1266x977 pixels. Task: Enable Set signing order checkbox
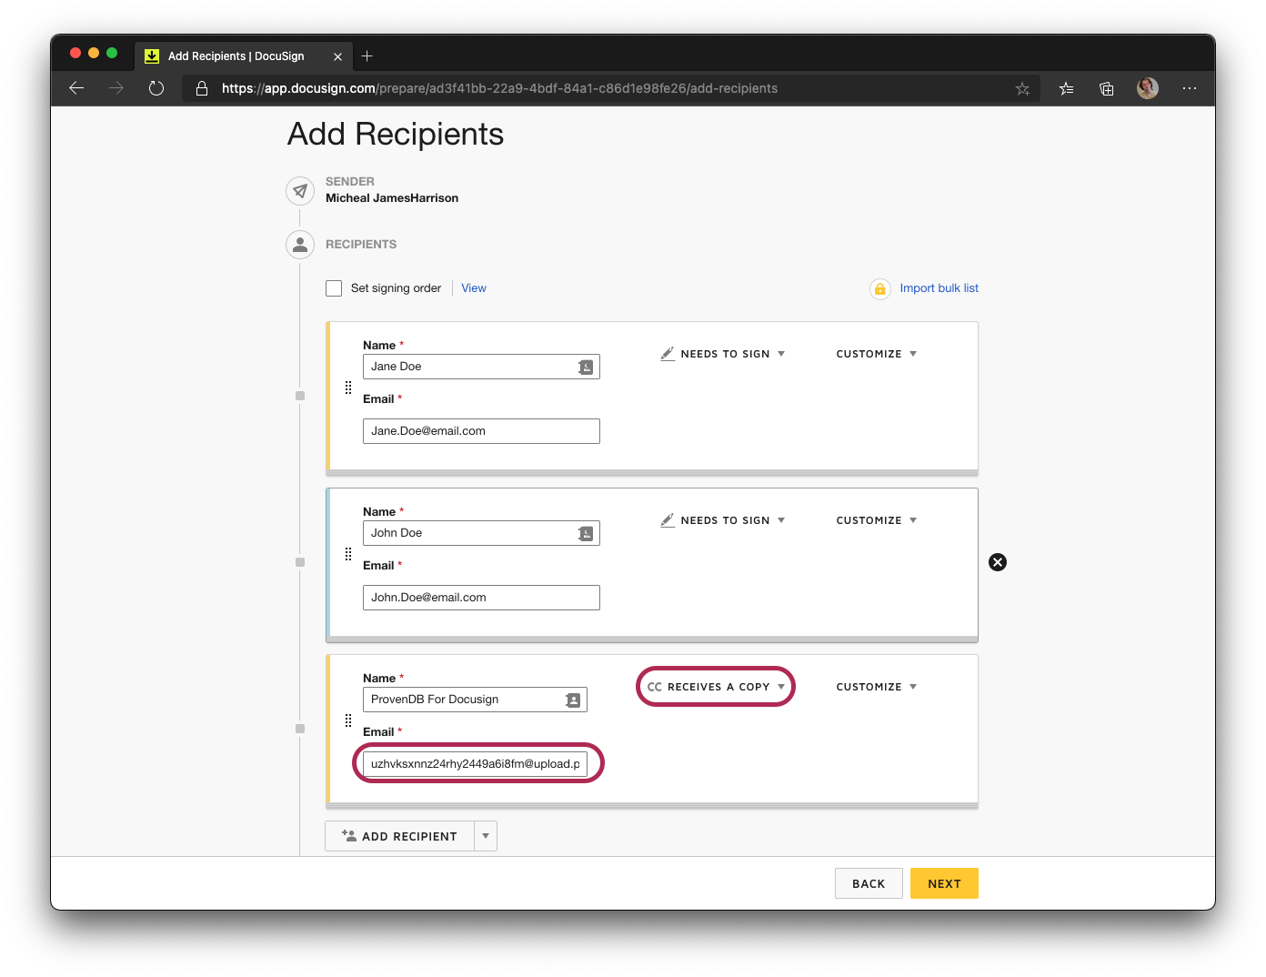334,288
